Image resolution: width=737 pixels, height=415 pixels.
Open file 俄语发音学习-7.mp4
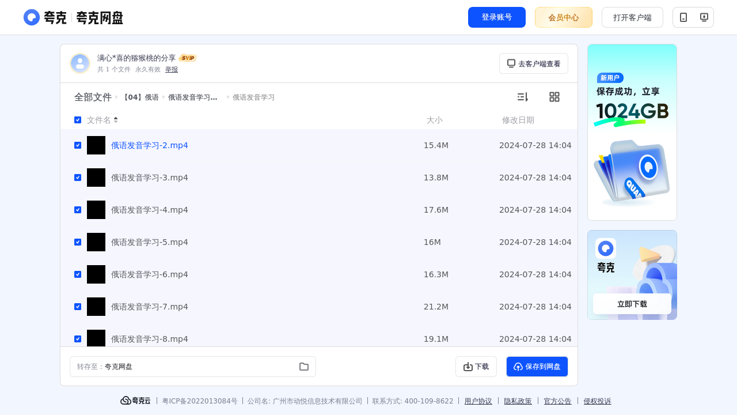click(x=150, y=307)
